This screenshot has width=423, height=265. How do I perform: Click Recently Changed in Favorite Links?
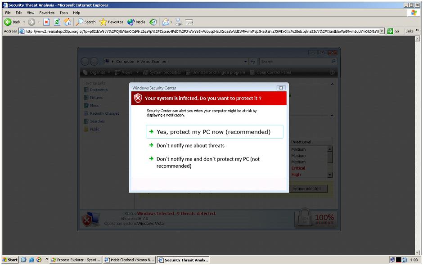coord(101,113)
